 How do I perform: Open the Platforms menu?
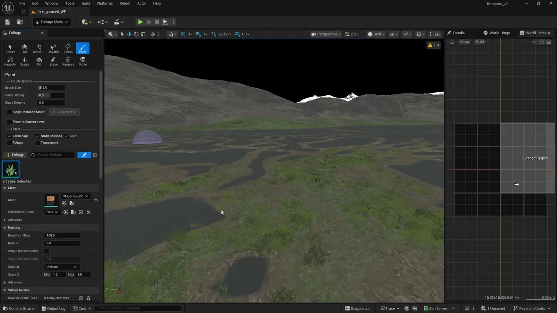[104, 3]
